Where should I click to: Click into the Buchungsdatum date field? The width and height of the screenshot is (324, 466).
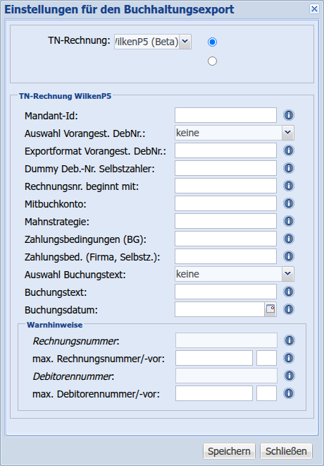(x=220, y=309)
